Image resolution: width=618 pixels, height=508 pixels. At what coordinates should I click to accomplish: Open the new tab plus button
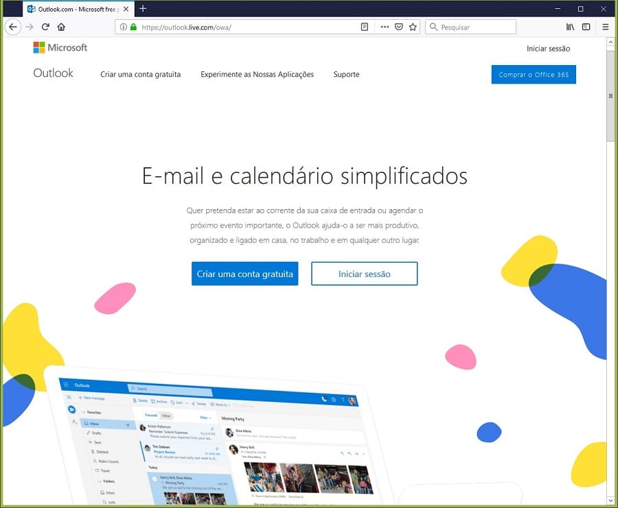click(143, 9)
